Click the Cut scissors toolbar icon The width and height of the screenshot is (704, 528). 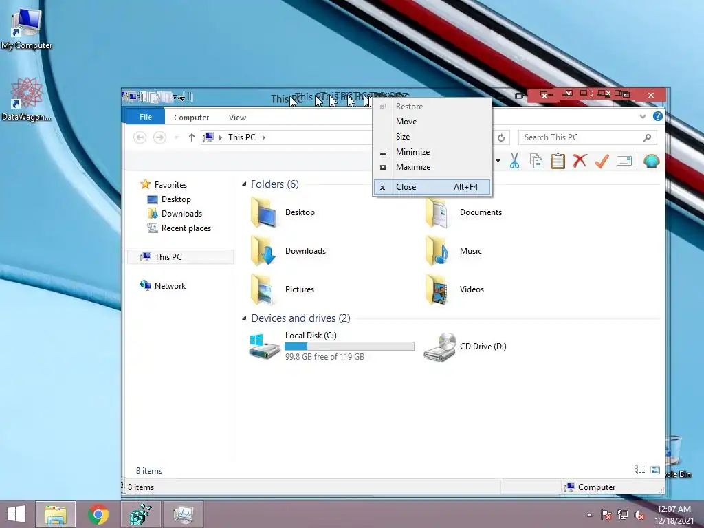[x=514, y=161]
